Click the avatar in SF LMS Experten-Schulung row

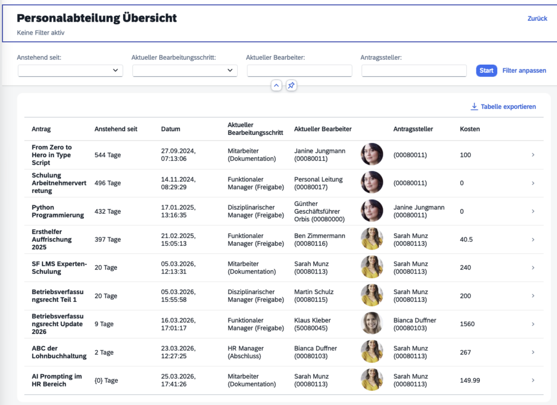372,267
